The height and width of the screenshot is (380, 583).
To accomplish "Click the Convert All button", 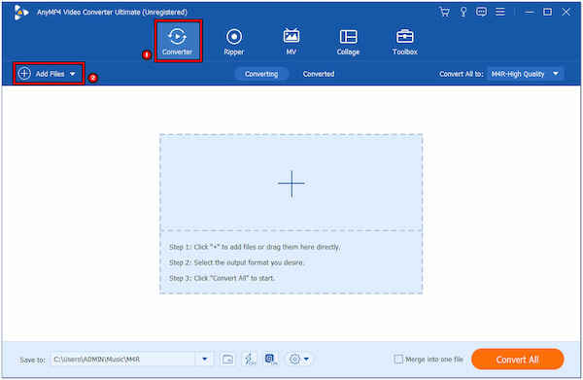I will pyautogui.click(x=517, y=360).
